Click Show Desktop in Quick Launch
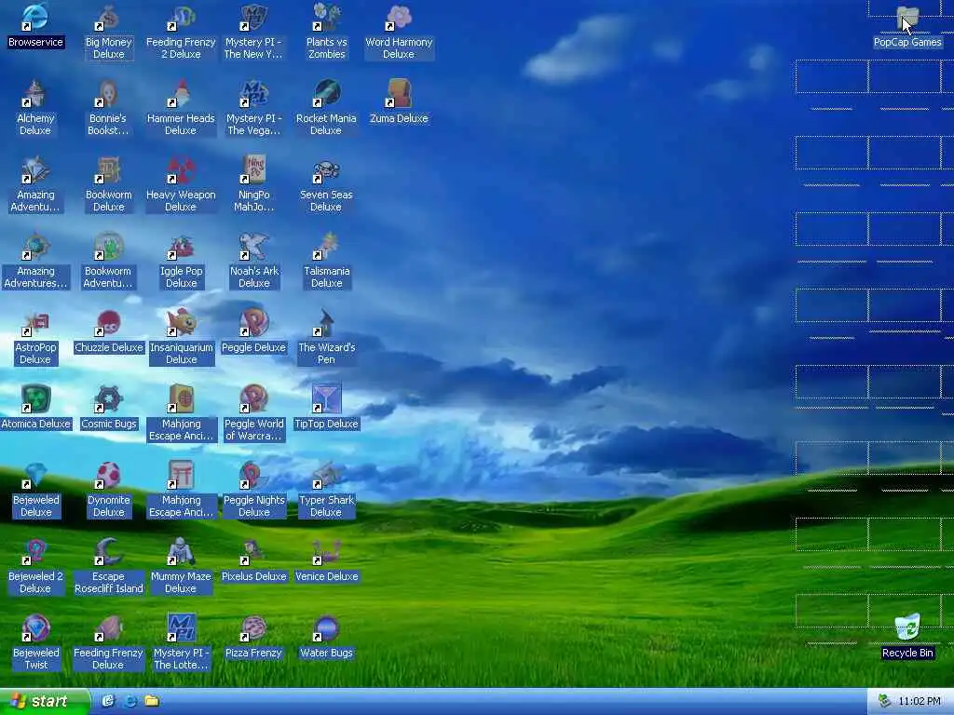 [x=108, y=701]
